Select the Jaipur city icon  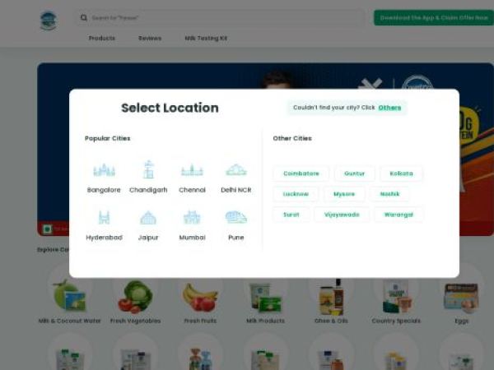click(x=148, y=218)
